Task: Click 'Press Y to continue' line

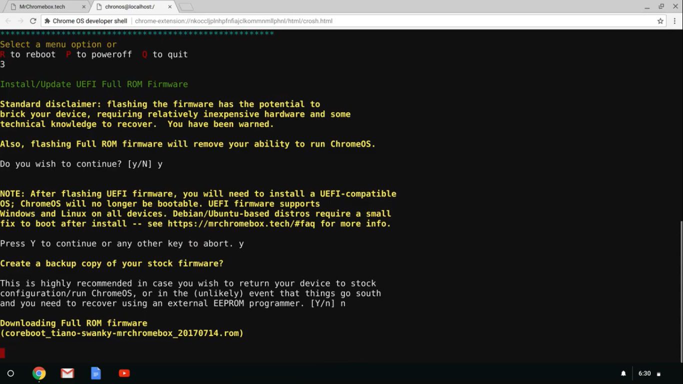Action: 122,243
